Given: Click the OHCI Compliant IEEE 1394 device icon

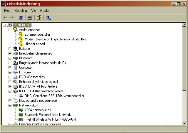Looking at the screenshot, I should [21, 96].
